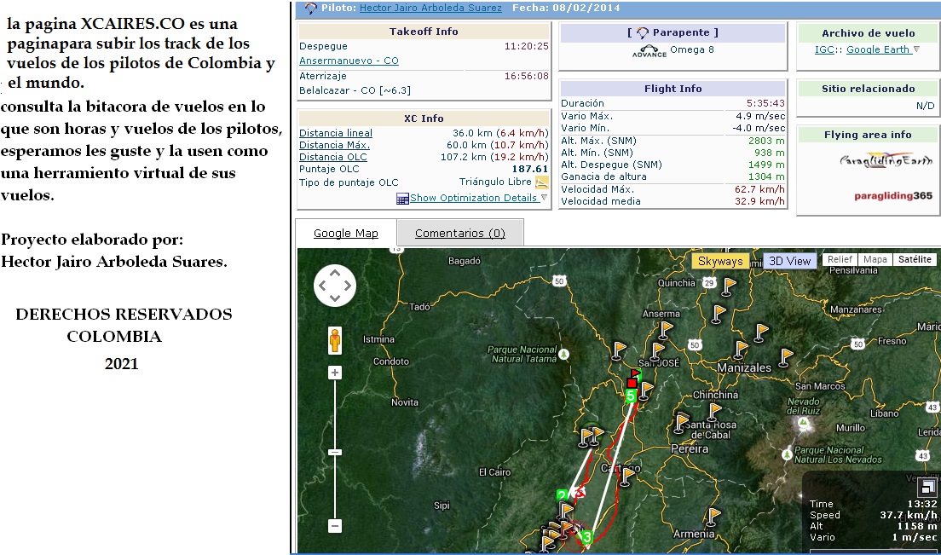The image size is (941, 555).
Task: Click the landing text Belalcazar - CO [~6.3]
Action: coord(355,90)
